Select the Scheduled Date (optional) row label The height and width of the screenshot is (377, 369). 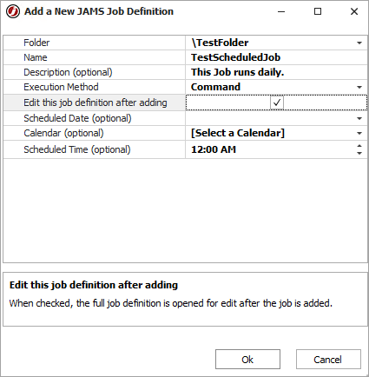click(x=77, y=118)
